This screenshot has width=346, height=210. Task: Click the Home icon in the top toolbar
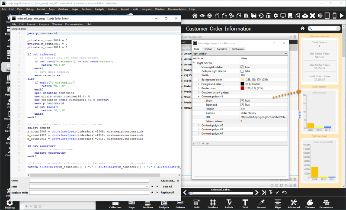pyautogui.click(x=195, y=16)
